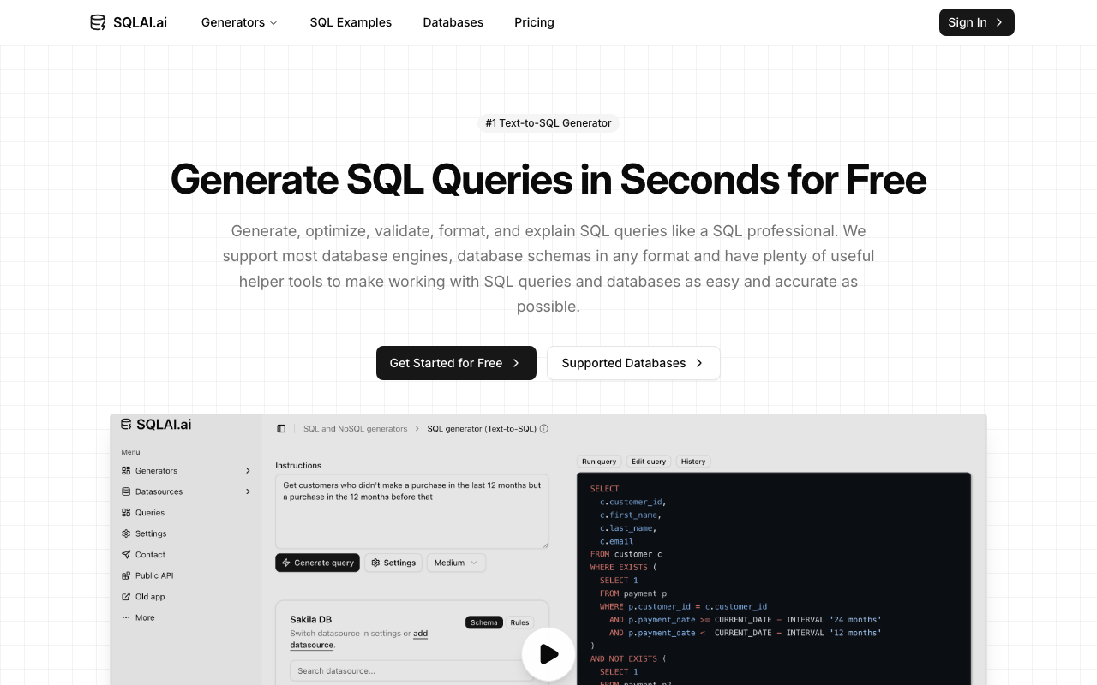The width and height of the screenshot is (1097, 685).
Task: Click the SQLAI.ai database logo in top navbar
Action: tap(129, 22)
